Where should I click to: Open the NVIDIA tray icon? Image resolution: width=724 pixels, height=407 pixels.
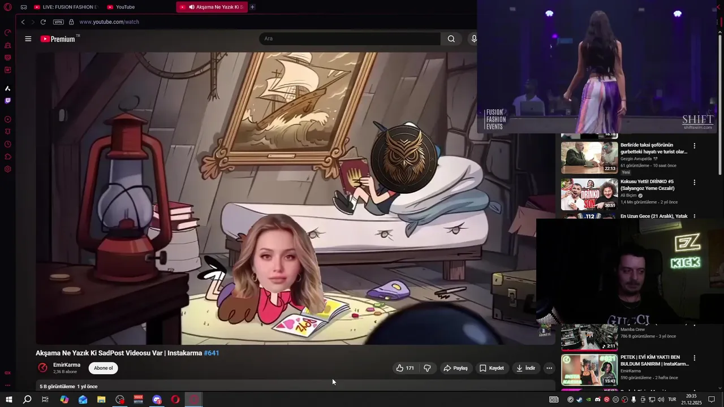[588, 400]
